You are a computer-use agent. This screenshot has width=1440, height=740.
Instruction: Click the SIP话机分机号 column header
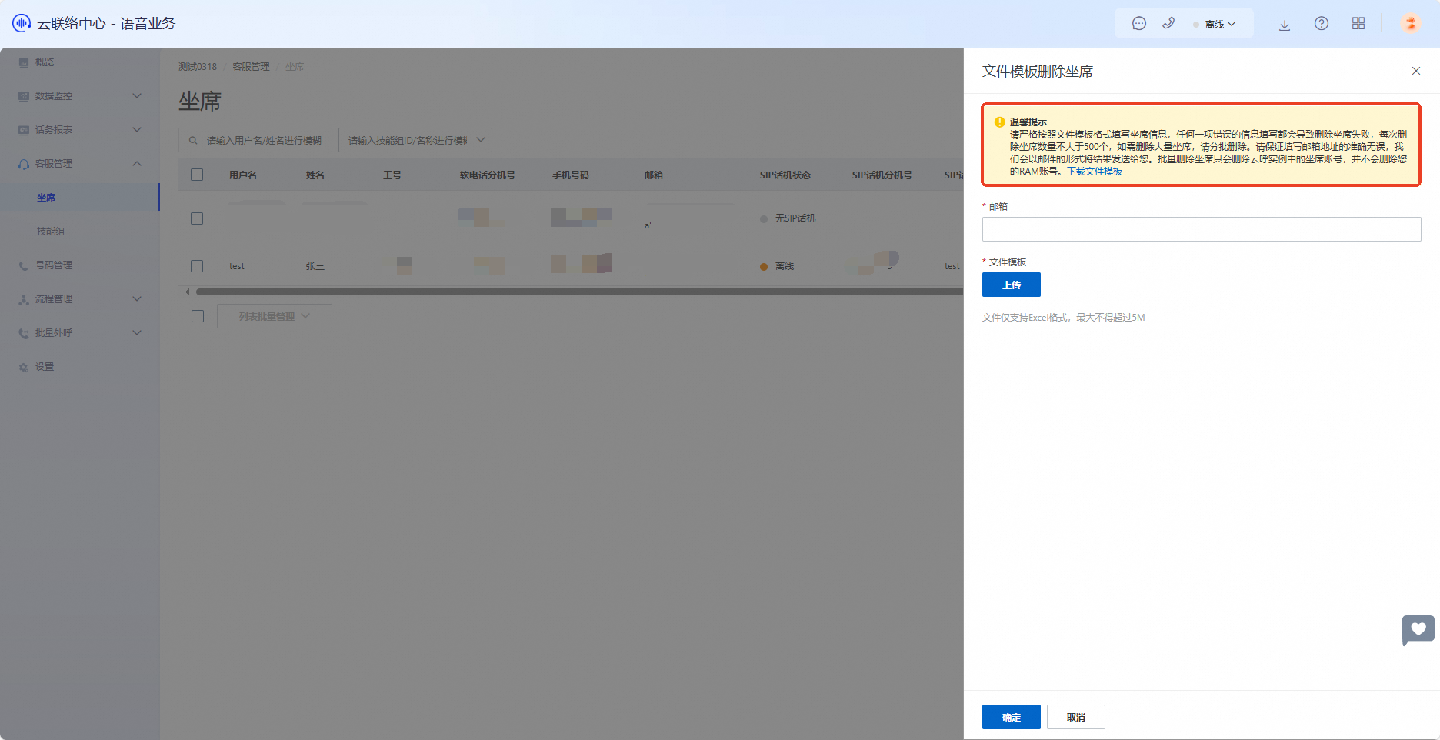(x=882, y=175)
